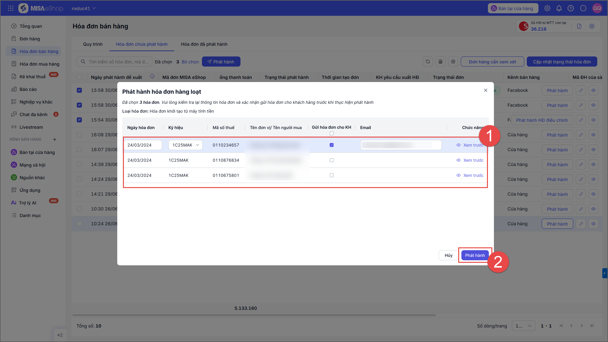
Task: Click Bán tại cửa hàng top button
Action: click(x=513, y=8)
